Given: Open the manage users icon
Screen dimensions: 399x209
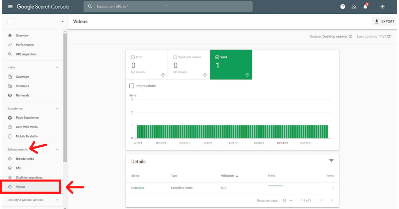Looking at the screenshot, I should (x=354, y=7).
